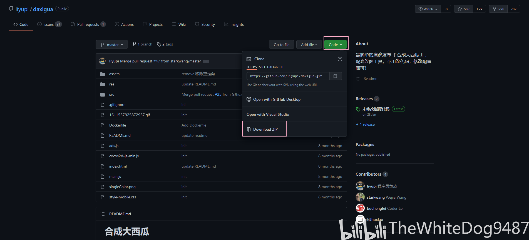Open the Watch notifications dropdown

coord(428,9)
